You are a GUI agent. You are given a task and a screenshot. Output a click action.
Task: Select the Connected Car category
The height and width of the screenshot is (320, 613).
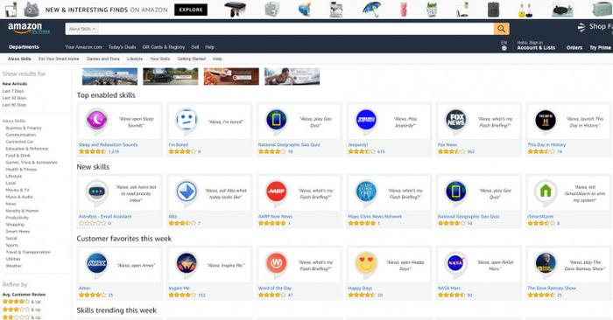click(x=19, y=142)
